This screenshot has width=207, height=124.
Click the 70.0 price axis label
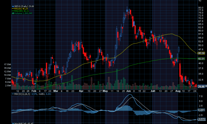coord(200,18)
